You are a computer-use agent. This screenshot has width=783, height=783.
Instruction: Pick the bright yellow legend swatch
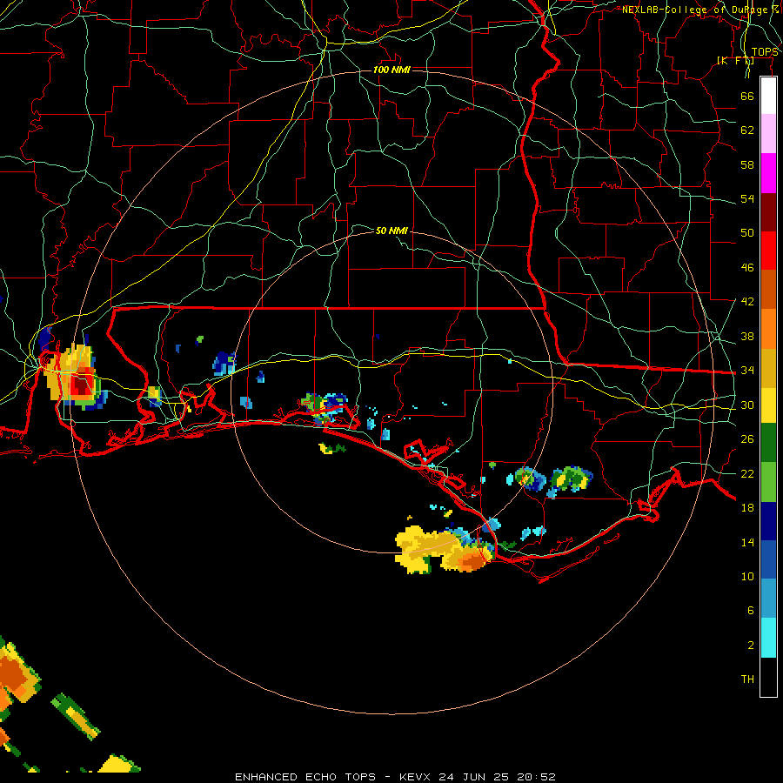768,405
